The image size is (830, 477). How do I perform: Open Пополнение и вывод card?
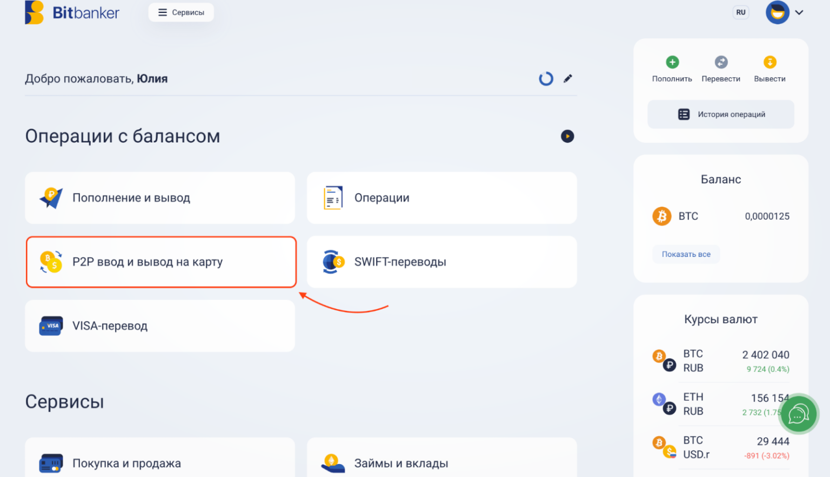tap(160, 198)
